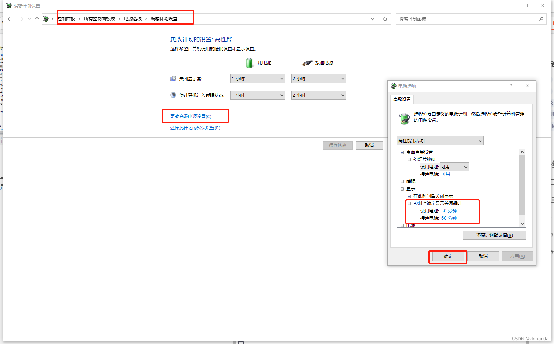The width and height of the screenshot is (554, 344).
Task: Open 使用电池 可用 dropdown under 幻灯片放映
Action: [455, 167]
